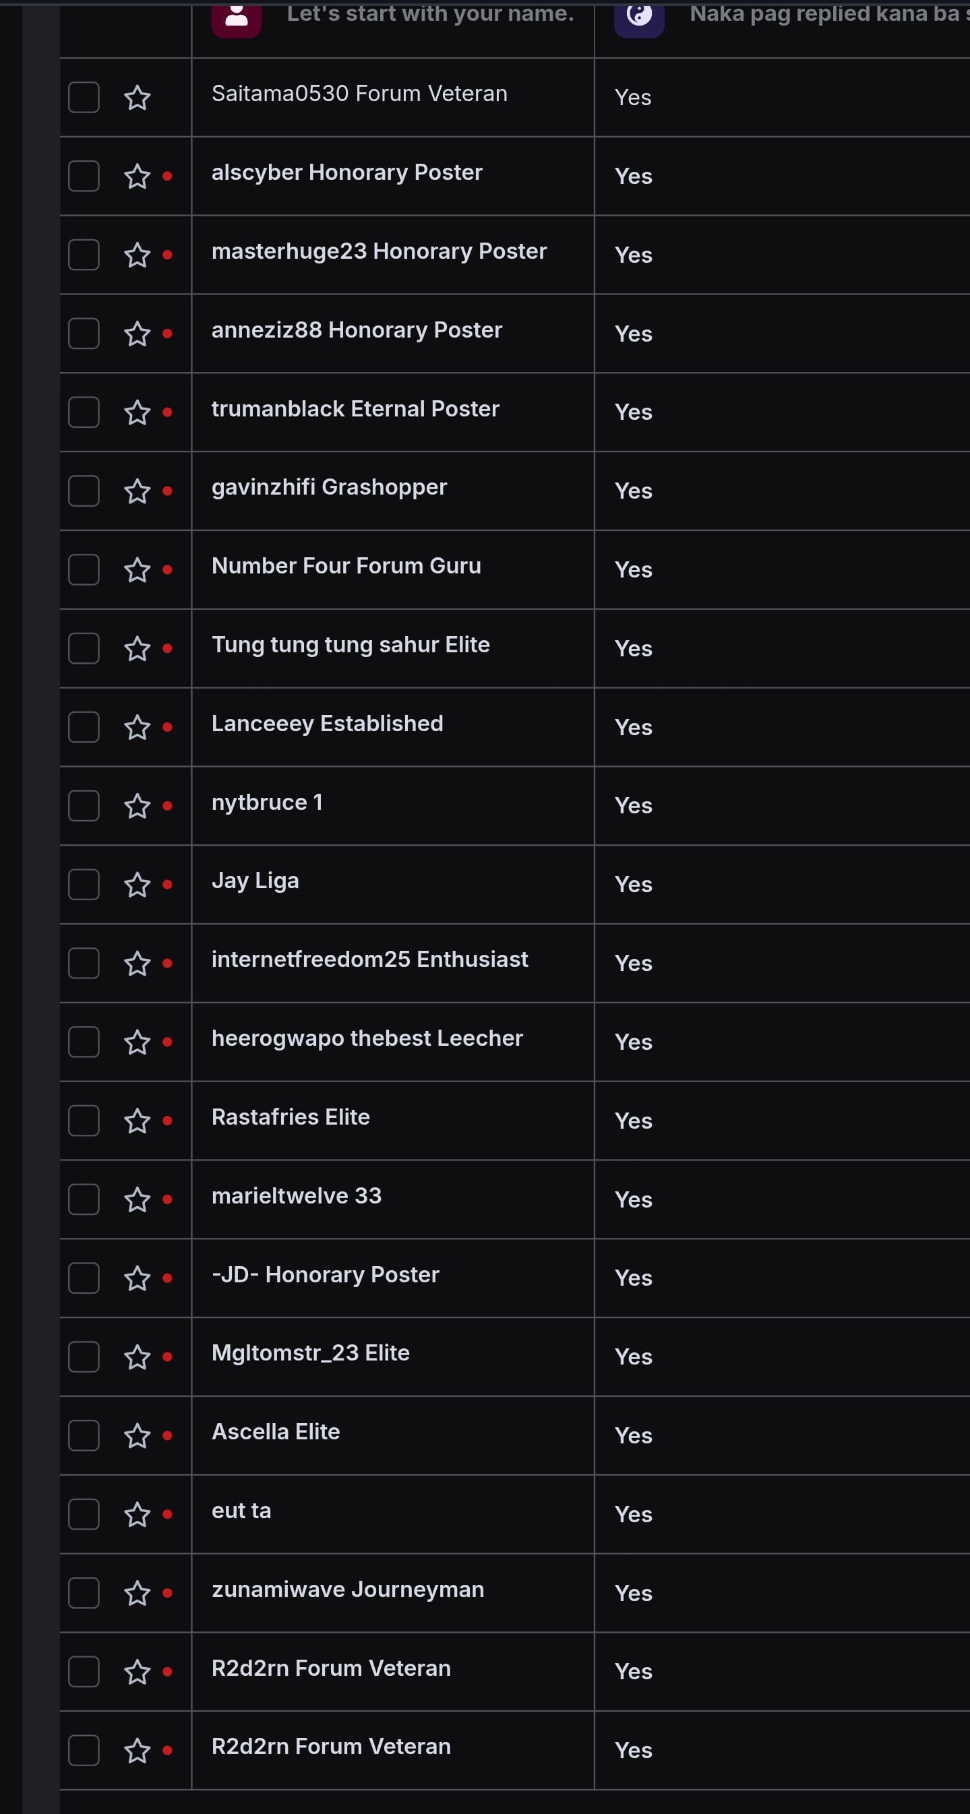970x1814 pixels.
Task: Favorite the trumanblack Eternal Poster response
Action: (x=137, y=412)
